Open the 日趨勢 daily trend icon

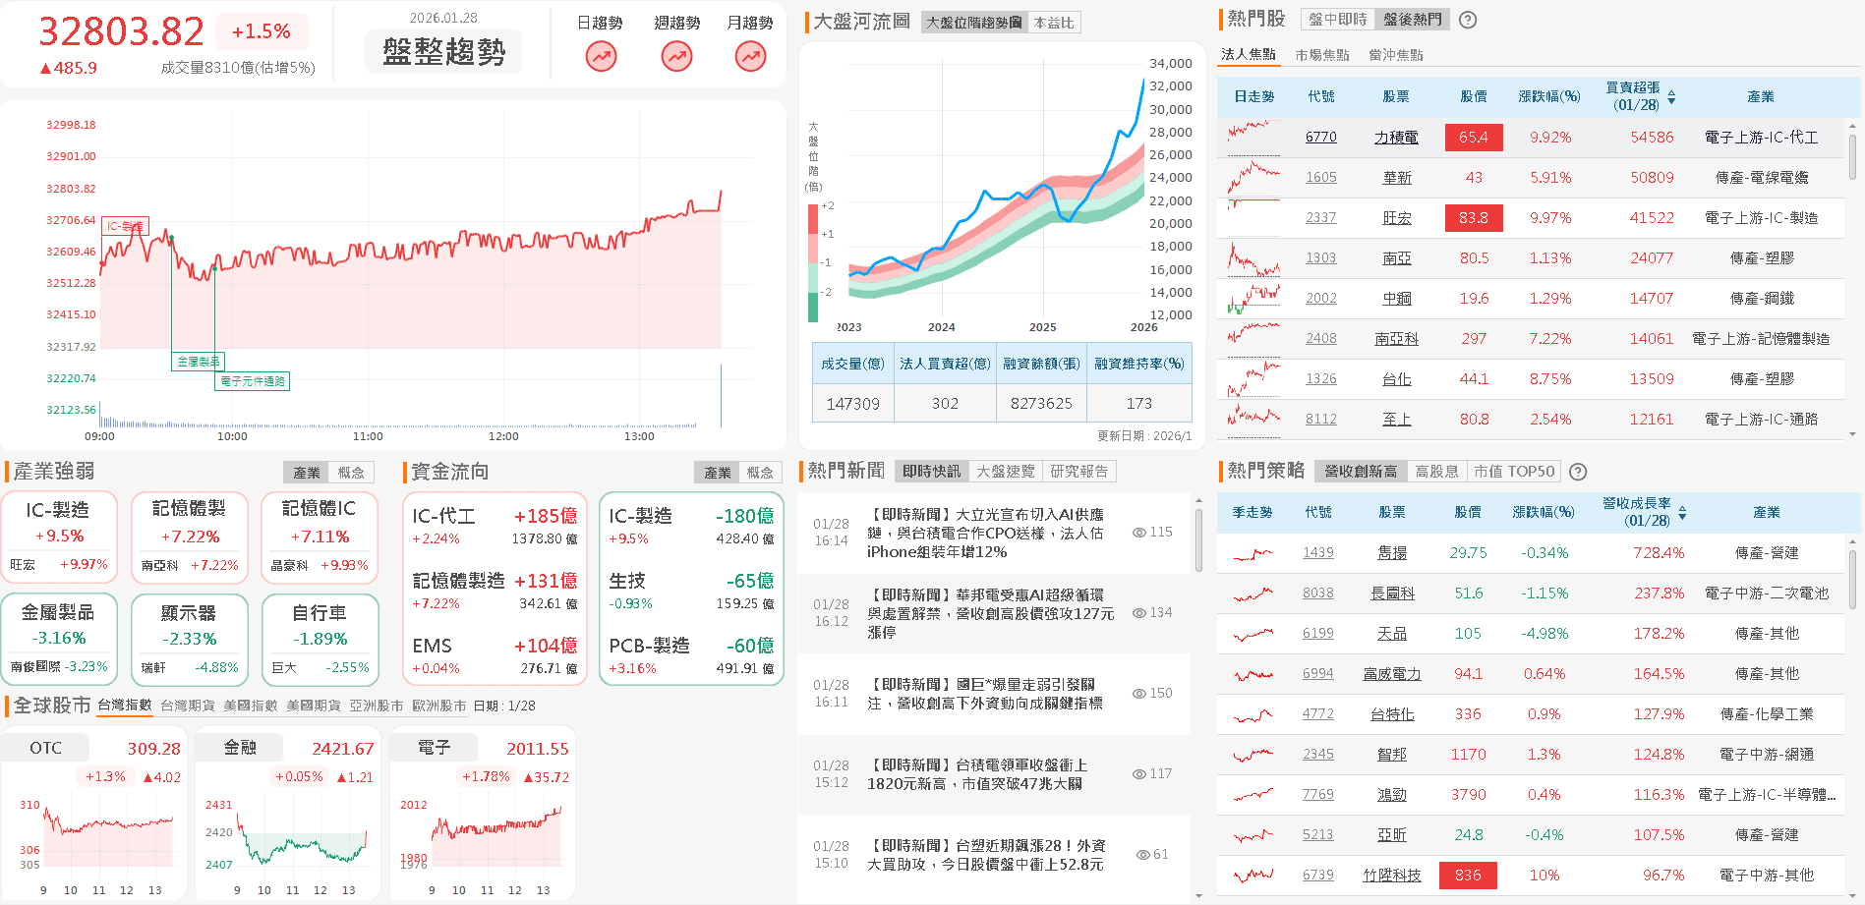pyautogui.click(x=601, y=56)
